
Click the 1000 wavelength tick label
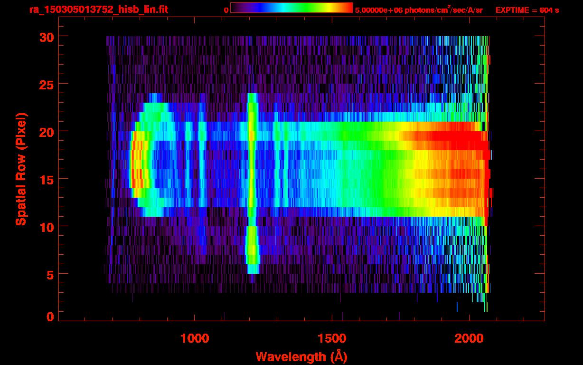[x=195, y=338]
